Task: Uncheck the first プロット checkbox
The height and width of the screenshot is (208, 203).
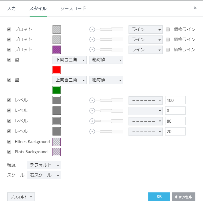Action: click(9, 29)
